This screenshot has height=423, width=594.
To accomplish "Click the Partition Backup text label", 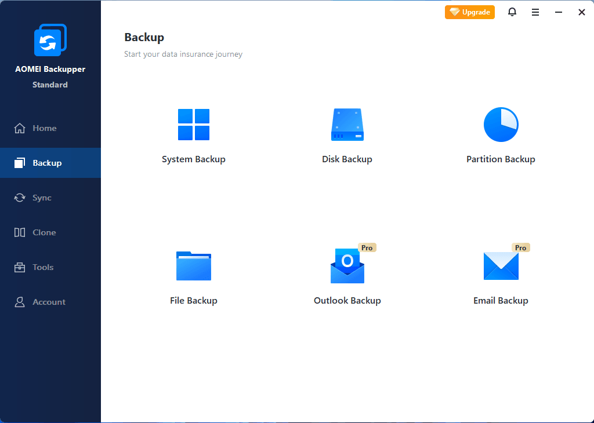I will pos(501,159).
